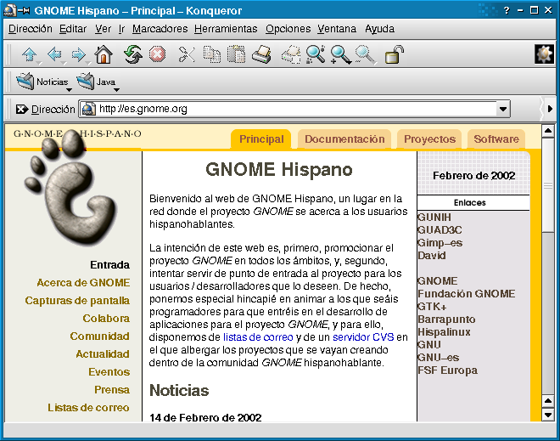This screenshot has width=560, height=441.
Task: Open the Opciones menu
Action: click(x=288, y=29)
